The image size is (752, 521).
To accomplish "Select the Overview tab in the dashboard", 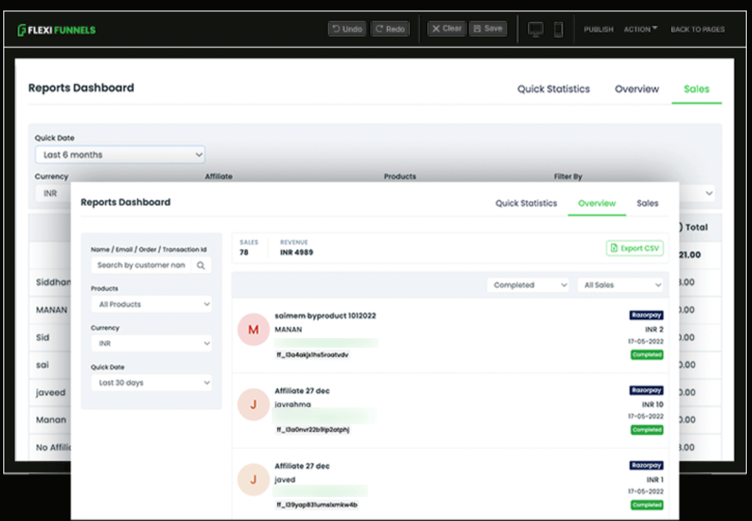I will tap(596, 203).
